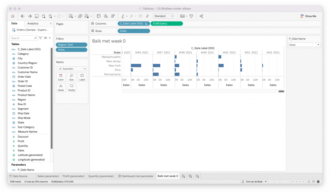
Task: Click the Undo back arrow in toolbar
Action: point(23,16)
